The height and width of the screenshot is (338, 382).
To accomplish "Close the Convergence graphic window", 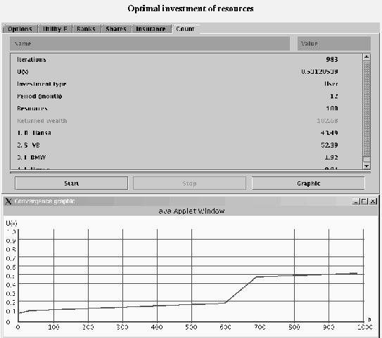I will [373, 201].
